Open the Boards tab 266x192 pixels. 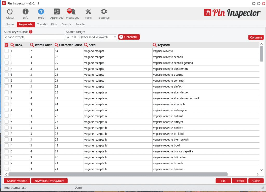click(66, 24)
